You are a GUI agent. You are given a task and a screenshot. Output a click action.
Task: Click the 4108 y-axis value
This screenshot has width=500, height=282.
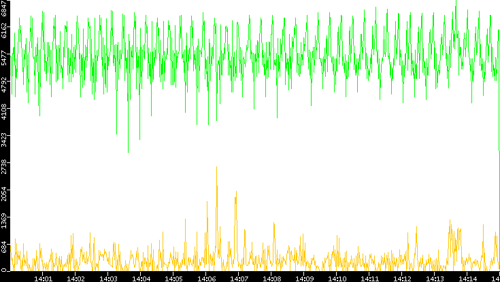tap(4, 111)
